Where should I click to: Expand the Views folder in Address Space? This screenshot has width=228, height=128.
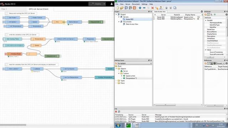(116, 83)
